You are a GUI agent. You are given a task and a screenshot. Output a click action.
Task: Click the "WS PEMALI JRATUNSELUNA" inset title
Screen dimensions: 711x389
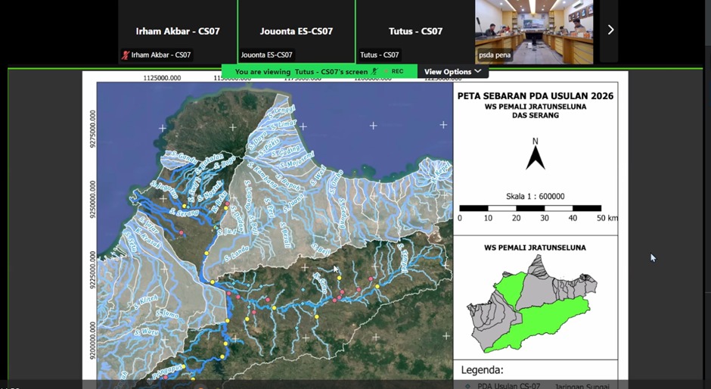click(x=535, y=247)
